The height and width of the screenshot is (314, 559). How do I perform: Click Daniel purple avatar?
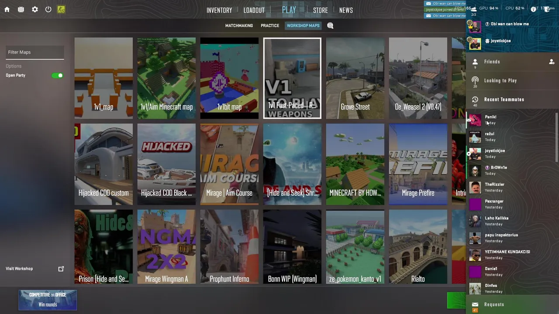(475, 272)
